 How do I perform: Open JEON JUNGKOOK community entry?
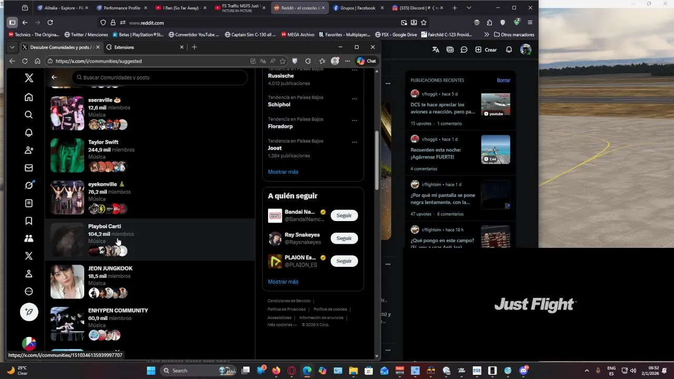tap(150, 282)
